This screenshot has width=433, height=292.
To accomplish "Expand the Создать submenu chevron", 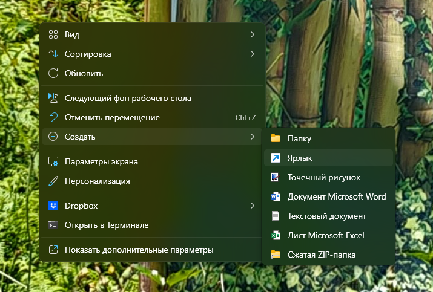I will (253, 137).
